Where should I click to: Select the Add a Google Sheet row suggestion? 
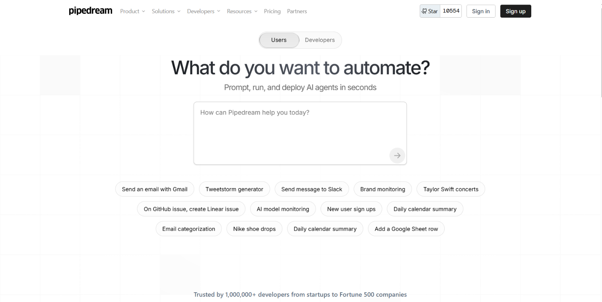click(x=406, y=229)
